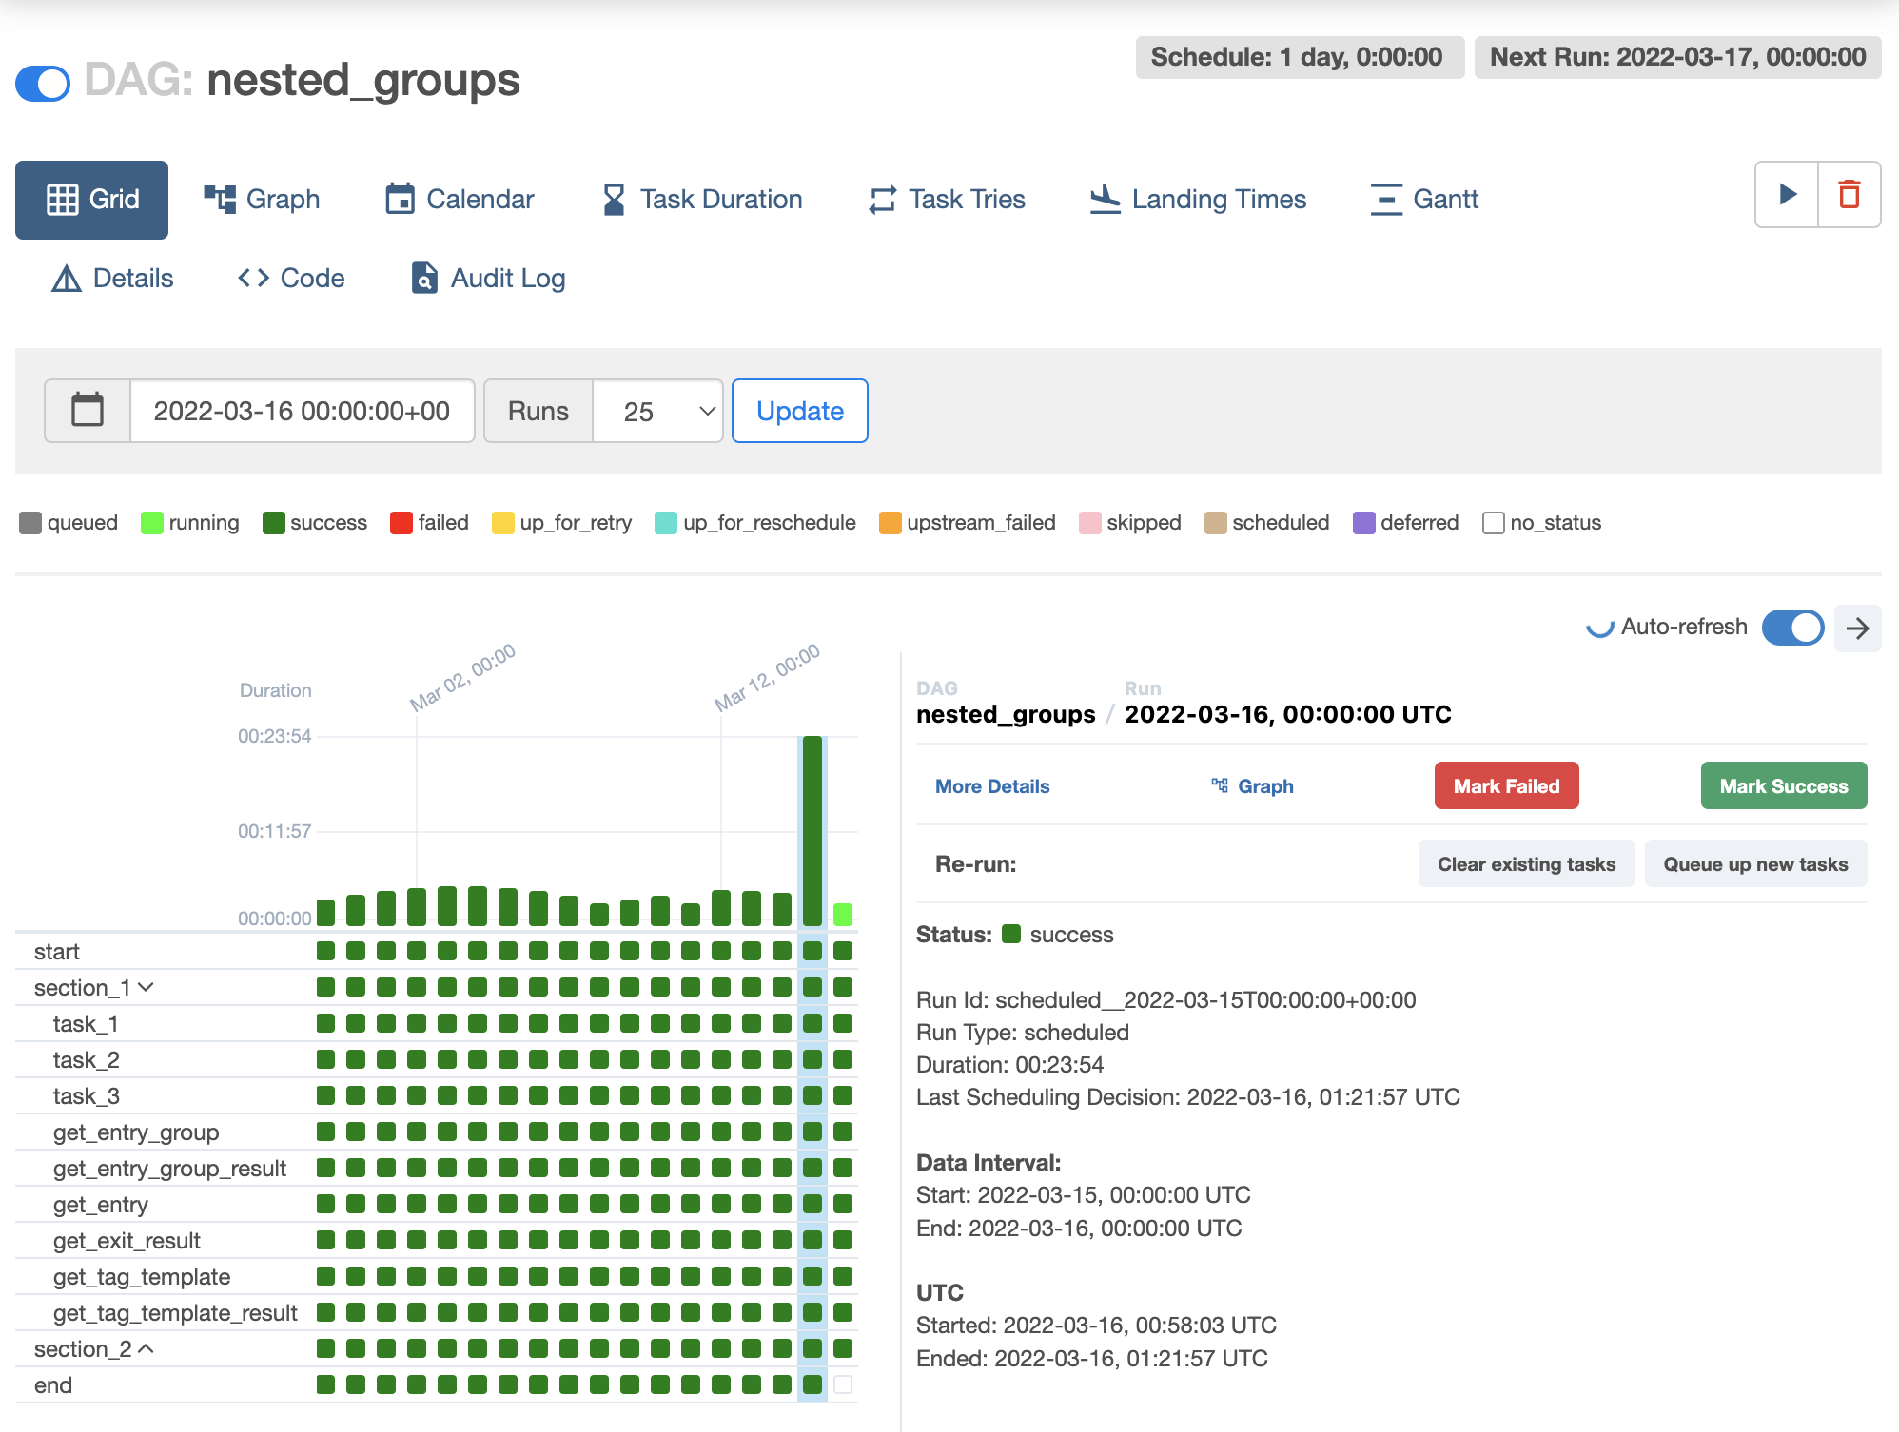Open the Task Tries view

(947, 199)
